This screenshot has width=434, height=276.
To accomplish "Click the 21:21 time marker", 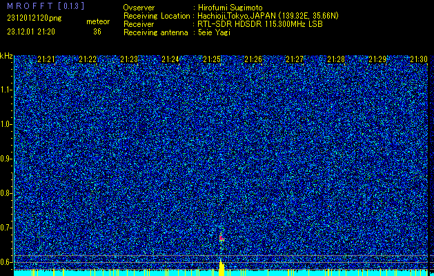I will click(x=46, y=59).
